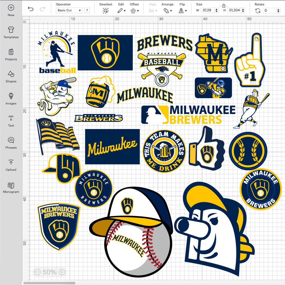This screenshot has width=285, height=285.
Task: Select the MLB Milwaukee Brewers logo
Action: (188, 115)
